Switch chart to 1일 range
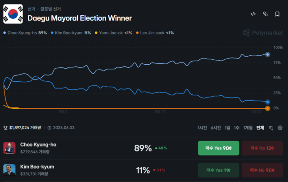This screenshot has width=288, height=182. click(227, 128)
